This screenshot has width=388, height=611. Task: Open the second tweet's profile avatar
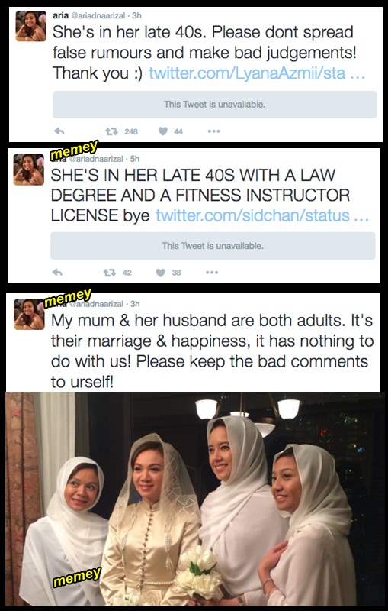(29, 170)
